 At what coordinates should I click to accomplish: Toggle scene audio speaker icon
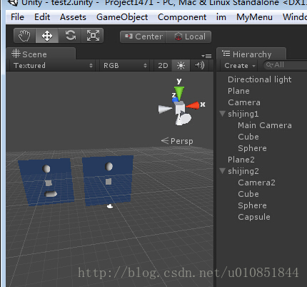tap(199, 65)
